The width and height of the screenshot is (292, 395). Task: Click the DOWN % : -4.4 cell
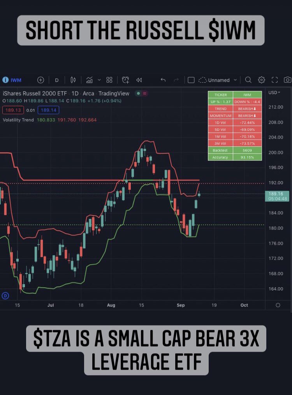click(x=247, y=102)
